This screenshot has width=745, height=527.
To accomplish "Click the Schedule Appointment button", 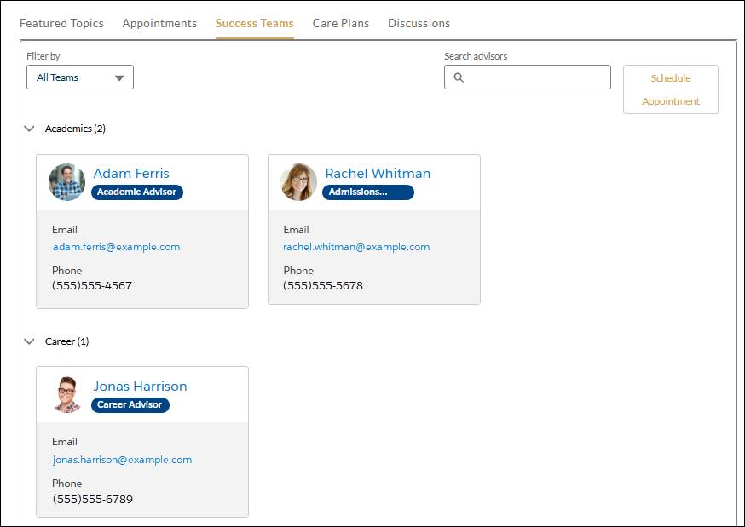I will 670,89.
